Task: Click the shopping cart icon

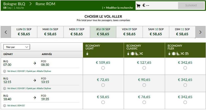Action: pos(138,6)
